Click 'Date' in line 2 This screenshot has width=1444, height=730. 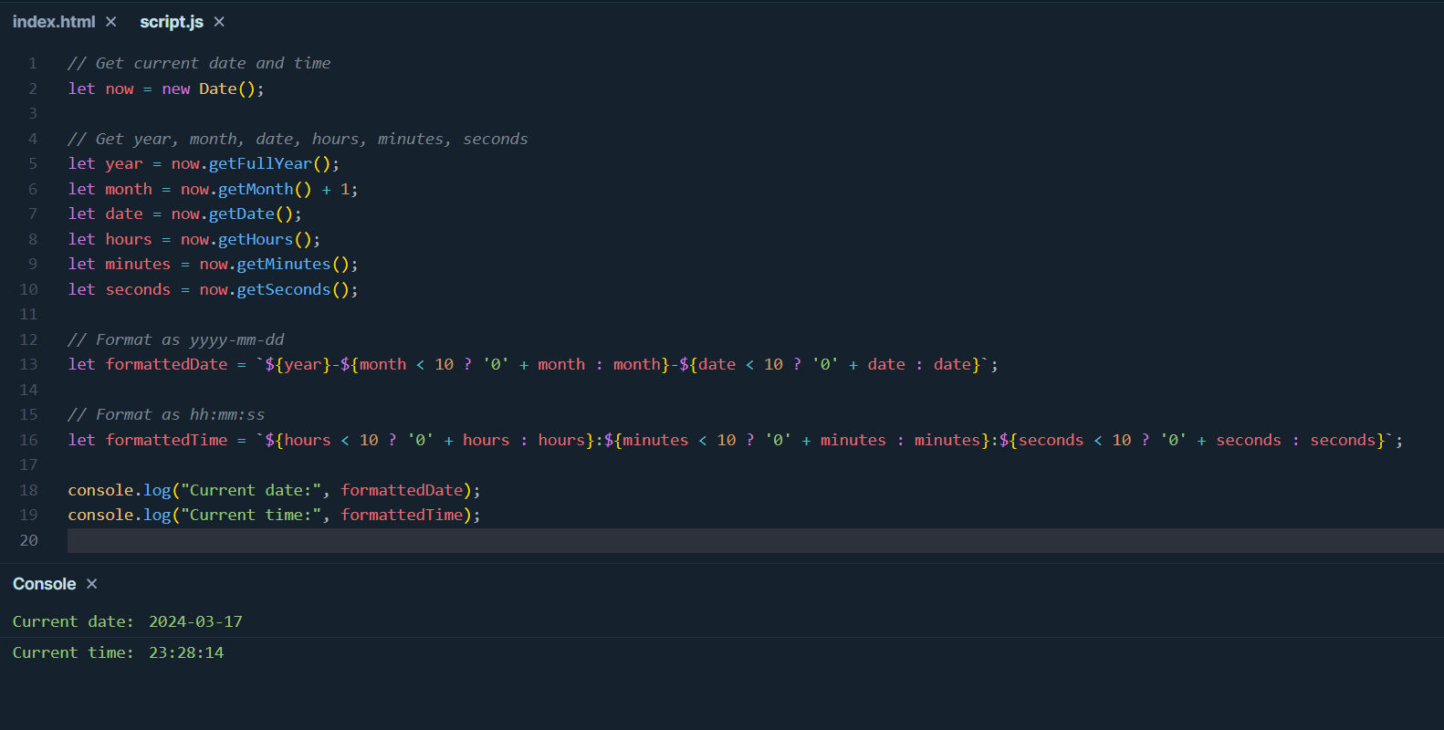coord(218,89)
